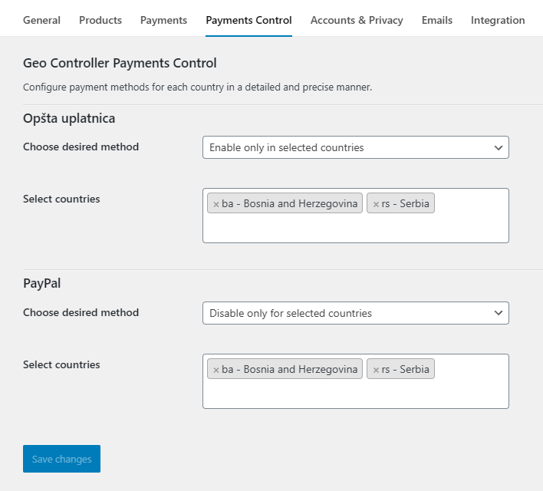Open Accounts & Privacy tab
The height and width of the screenshot is (491, 543).
[357, 20]
